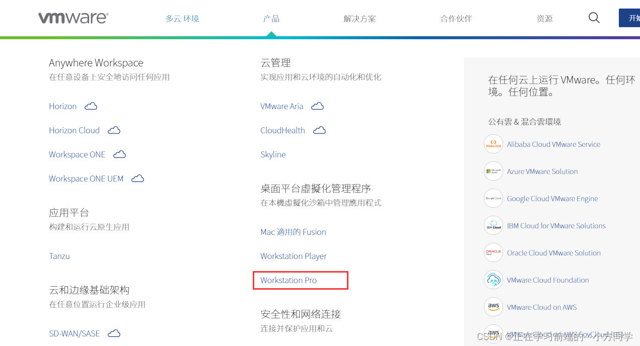Viewport: 640px width, 346px height.
Task: Open the Workspace ONE link
Action: click(x=77, y=154)
